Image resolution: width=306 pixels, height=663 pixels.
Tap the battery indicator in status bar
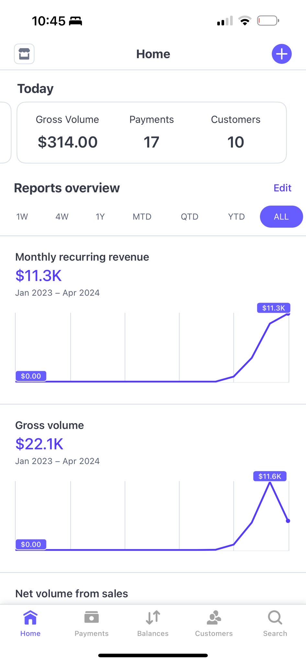(x=268, y=21)
